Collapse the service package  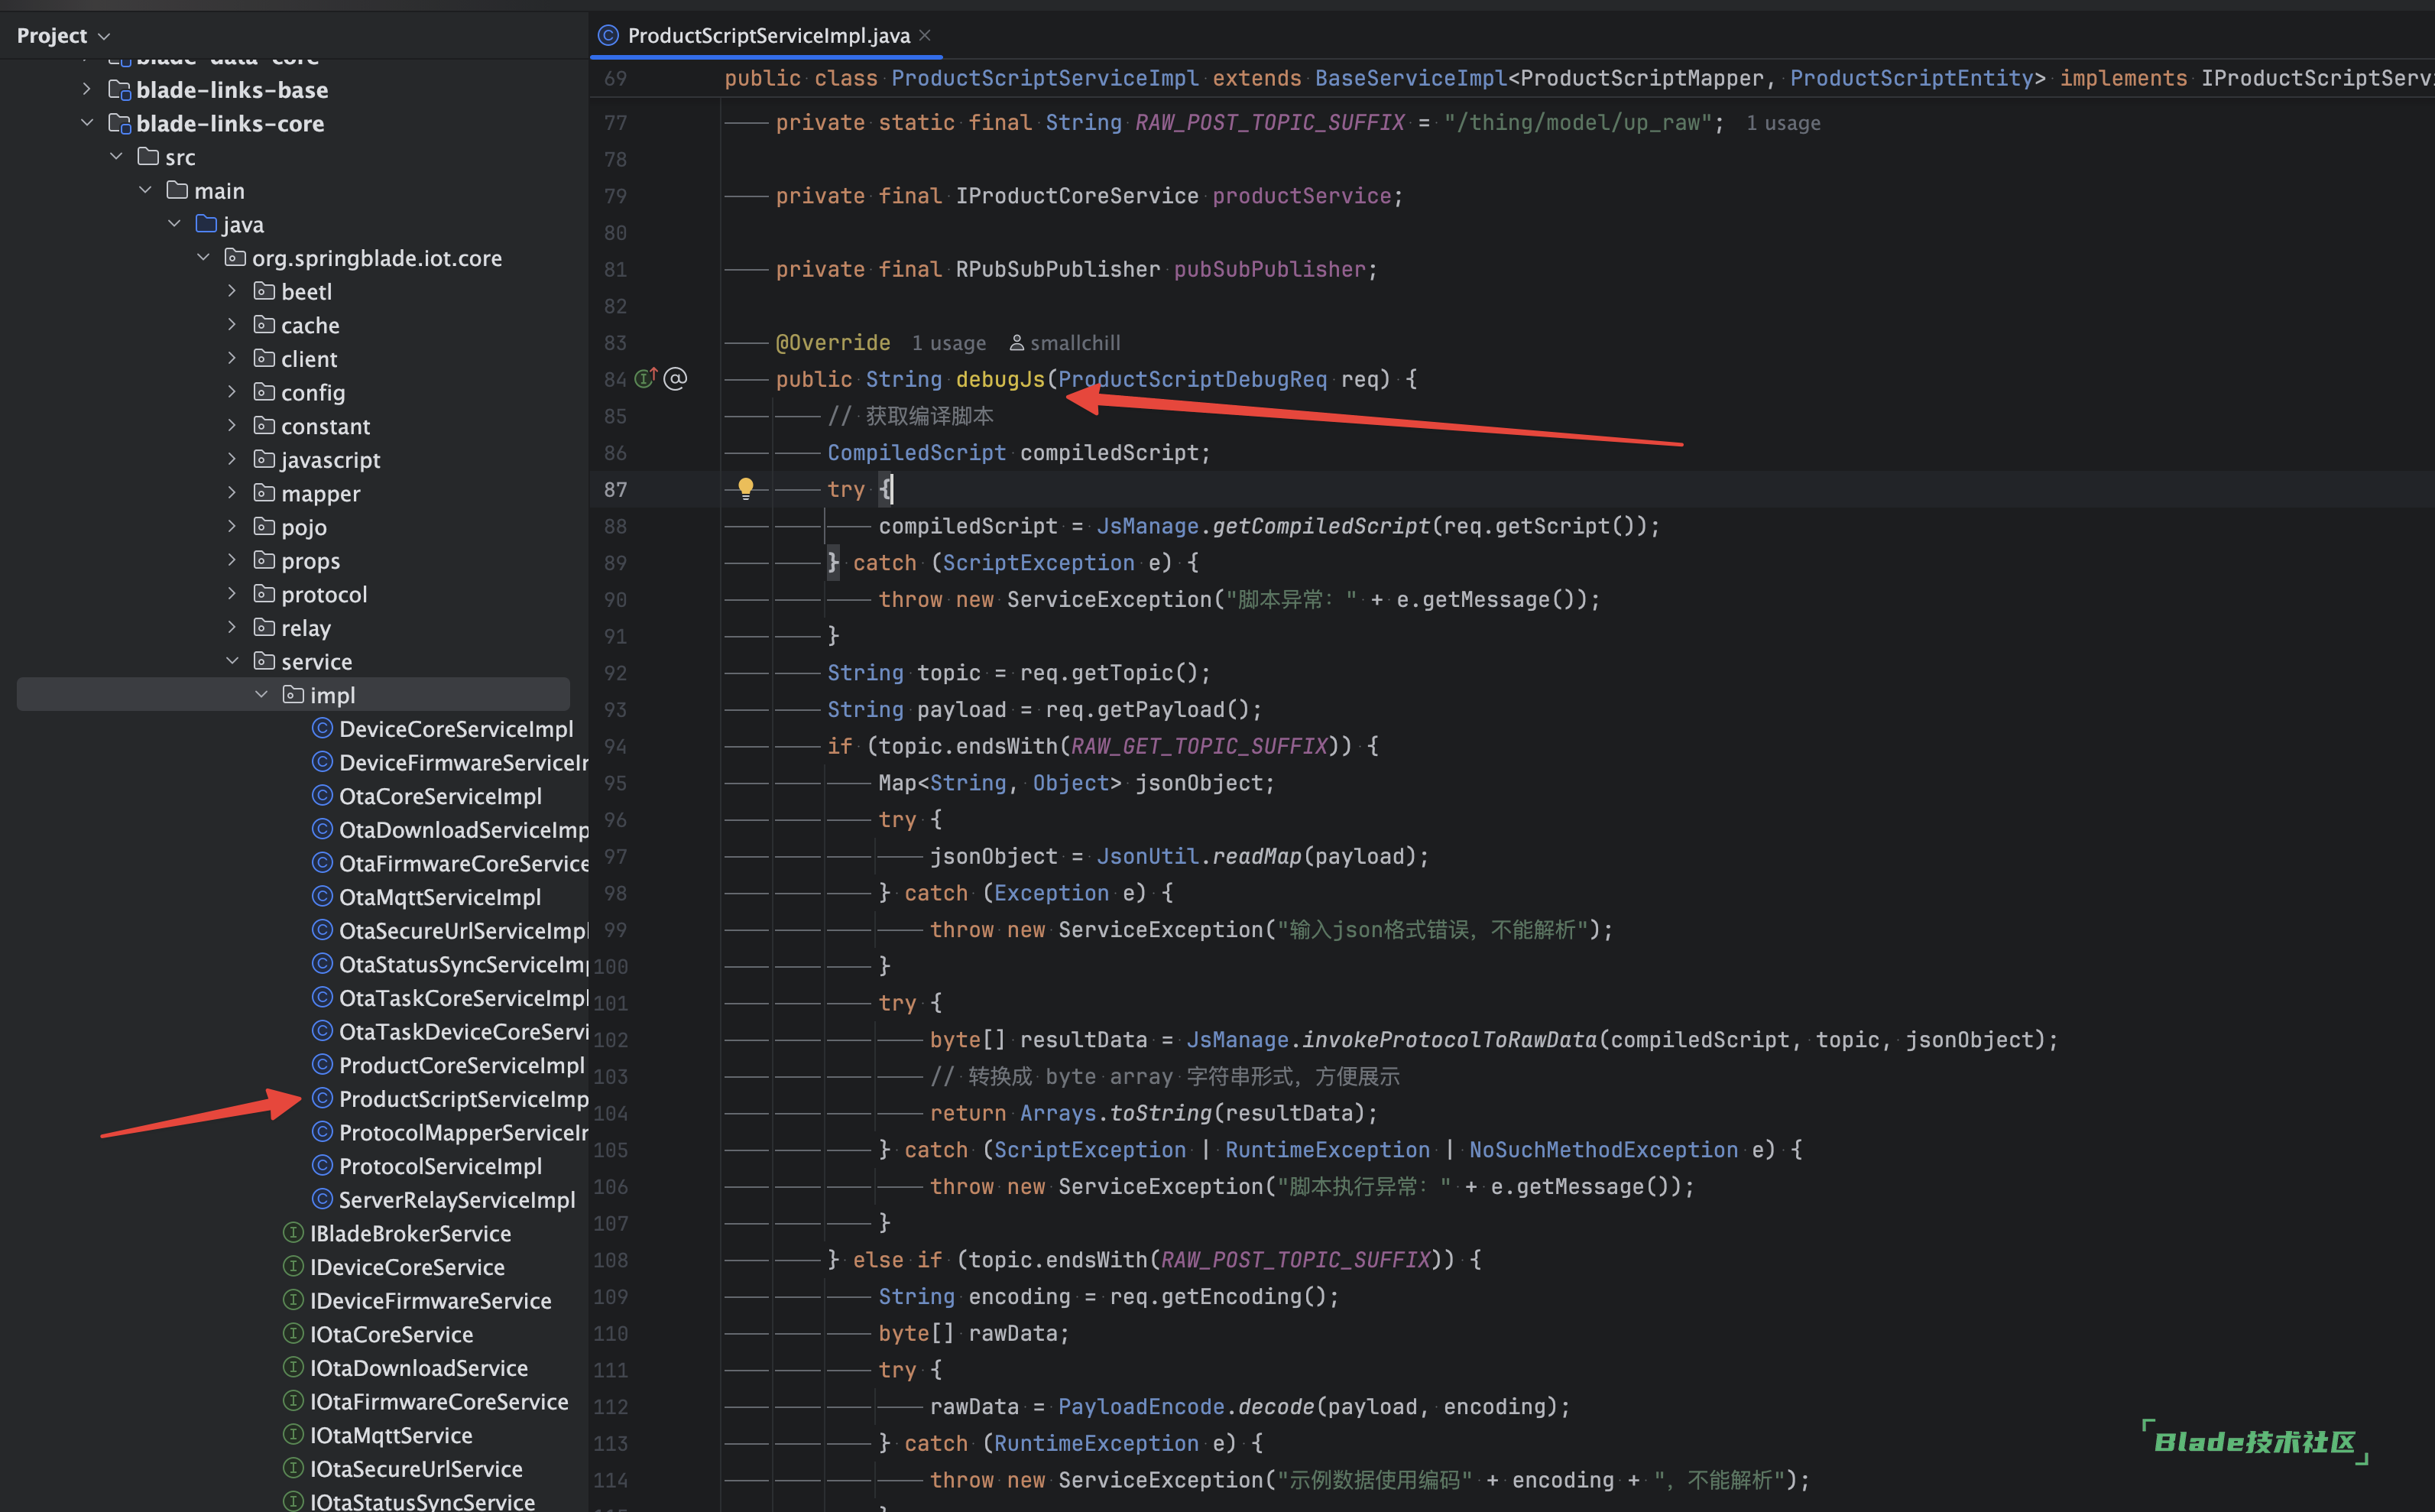pyautogui.click(x=233, y=661)
